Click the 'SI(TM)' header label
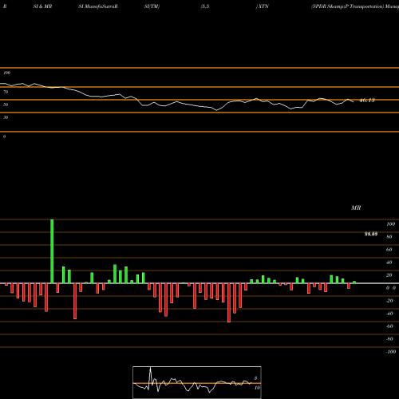 pyautogui.click(x=152, y=6)
